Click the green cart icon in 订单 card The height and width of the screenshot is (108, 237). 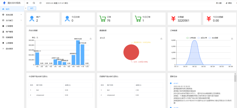(x=103, y=19)
